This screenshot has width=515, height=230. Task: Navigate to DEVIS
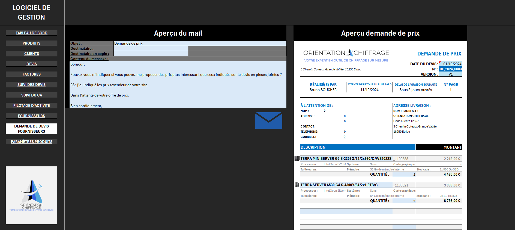(31, 64)
